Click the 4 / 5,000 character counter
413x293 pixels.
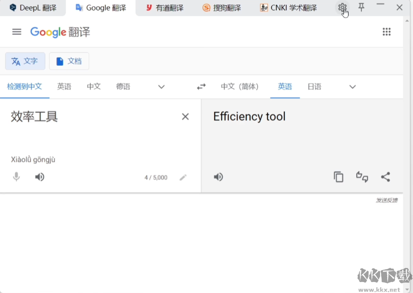(156, 178)
